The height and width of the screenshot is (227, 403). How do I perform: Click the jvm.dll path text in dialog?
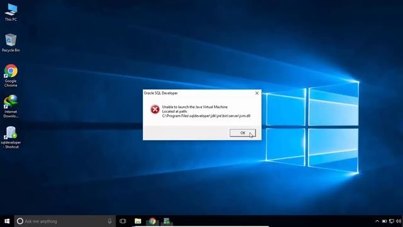point(206,116)
